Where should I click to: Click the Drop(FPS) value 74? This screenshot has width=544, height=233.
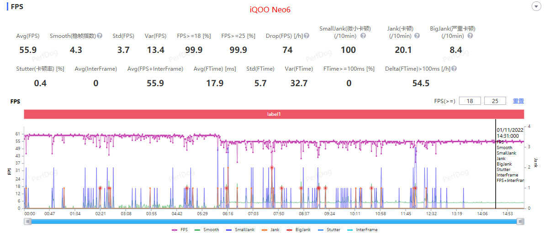coord(287,50)
